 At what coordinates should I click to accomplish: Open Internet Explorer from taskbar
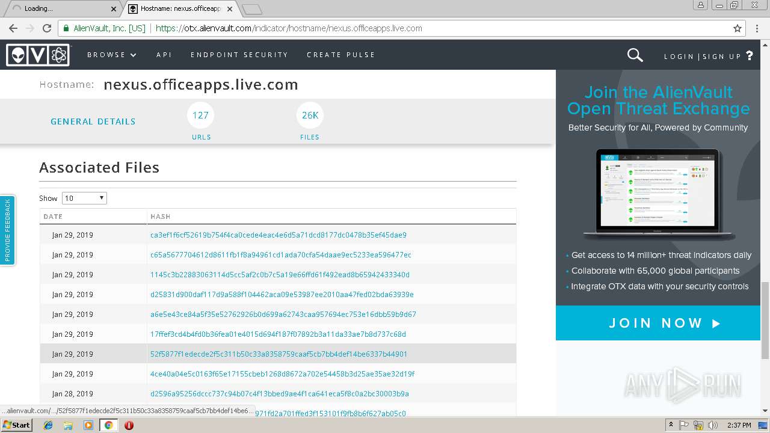(48, 425)
